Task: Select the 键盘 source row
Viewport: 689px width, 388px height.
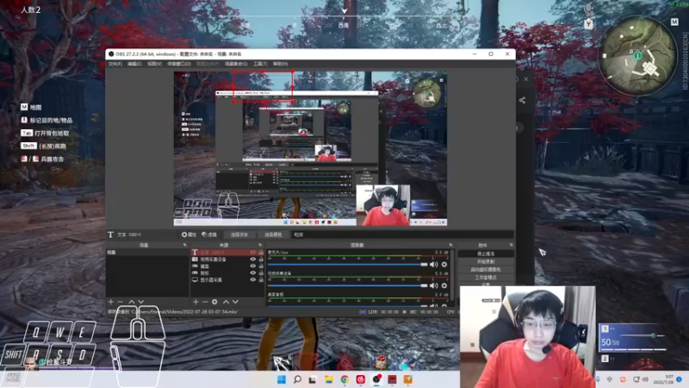Action: 227,266
